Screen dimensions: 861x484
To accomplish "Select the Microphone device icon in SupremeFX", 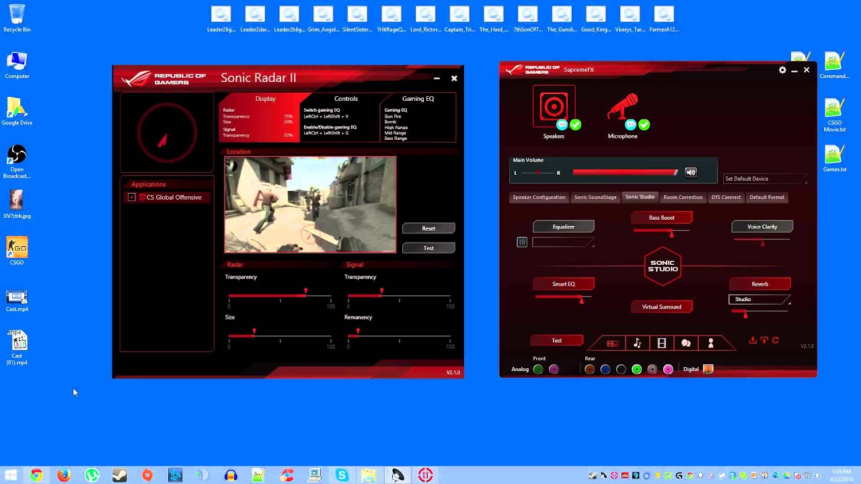I will pos(622,108).
